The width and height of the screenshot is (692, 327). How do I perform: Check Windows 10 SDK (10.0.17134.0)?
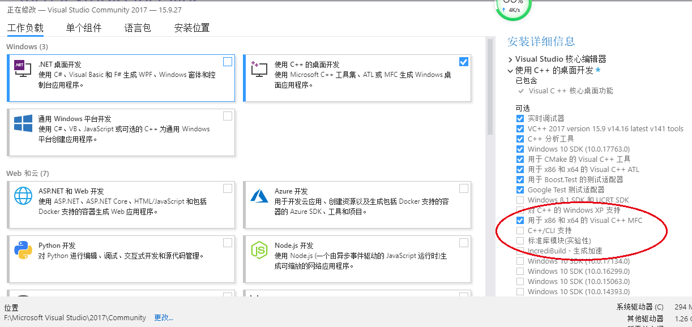pyautogui.click(x=520, y=261)
